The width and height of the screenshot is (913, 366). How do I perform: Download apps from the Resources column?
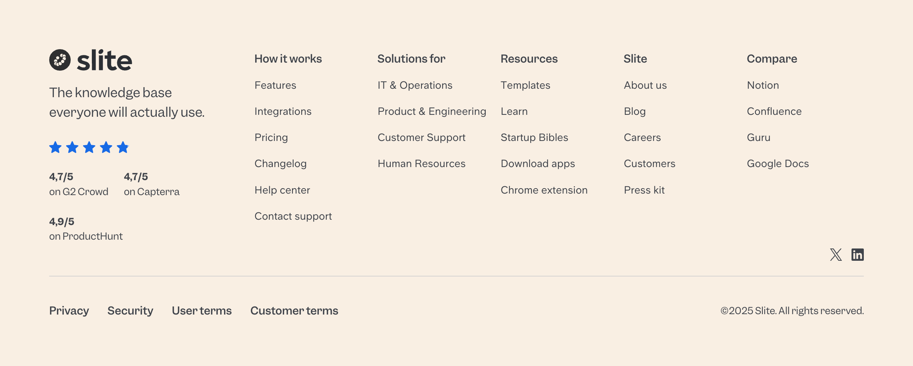coord(538,163)
